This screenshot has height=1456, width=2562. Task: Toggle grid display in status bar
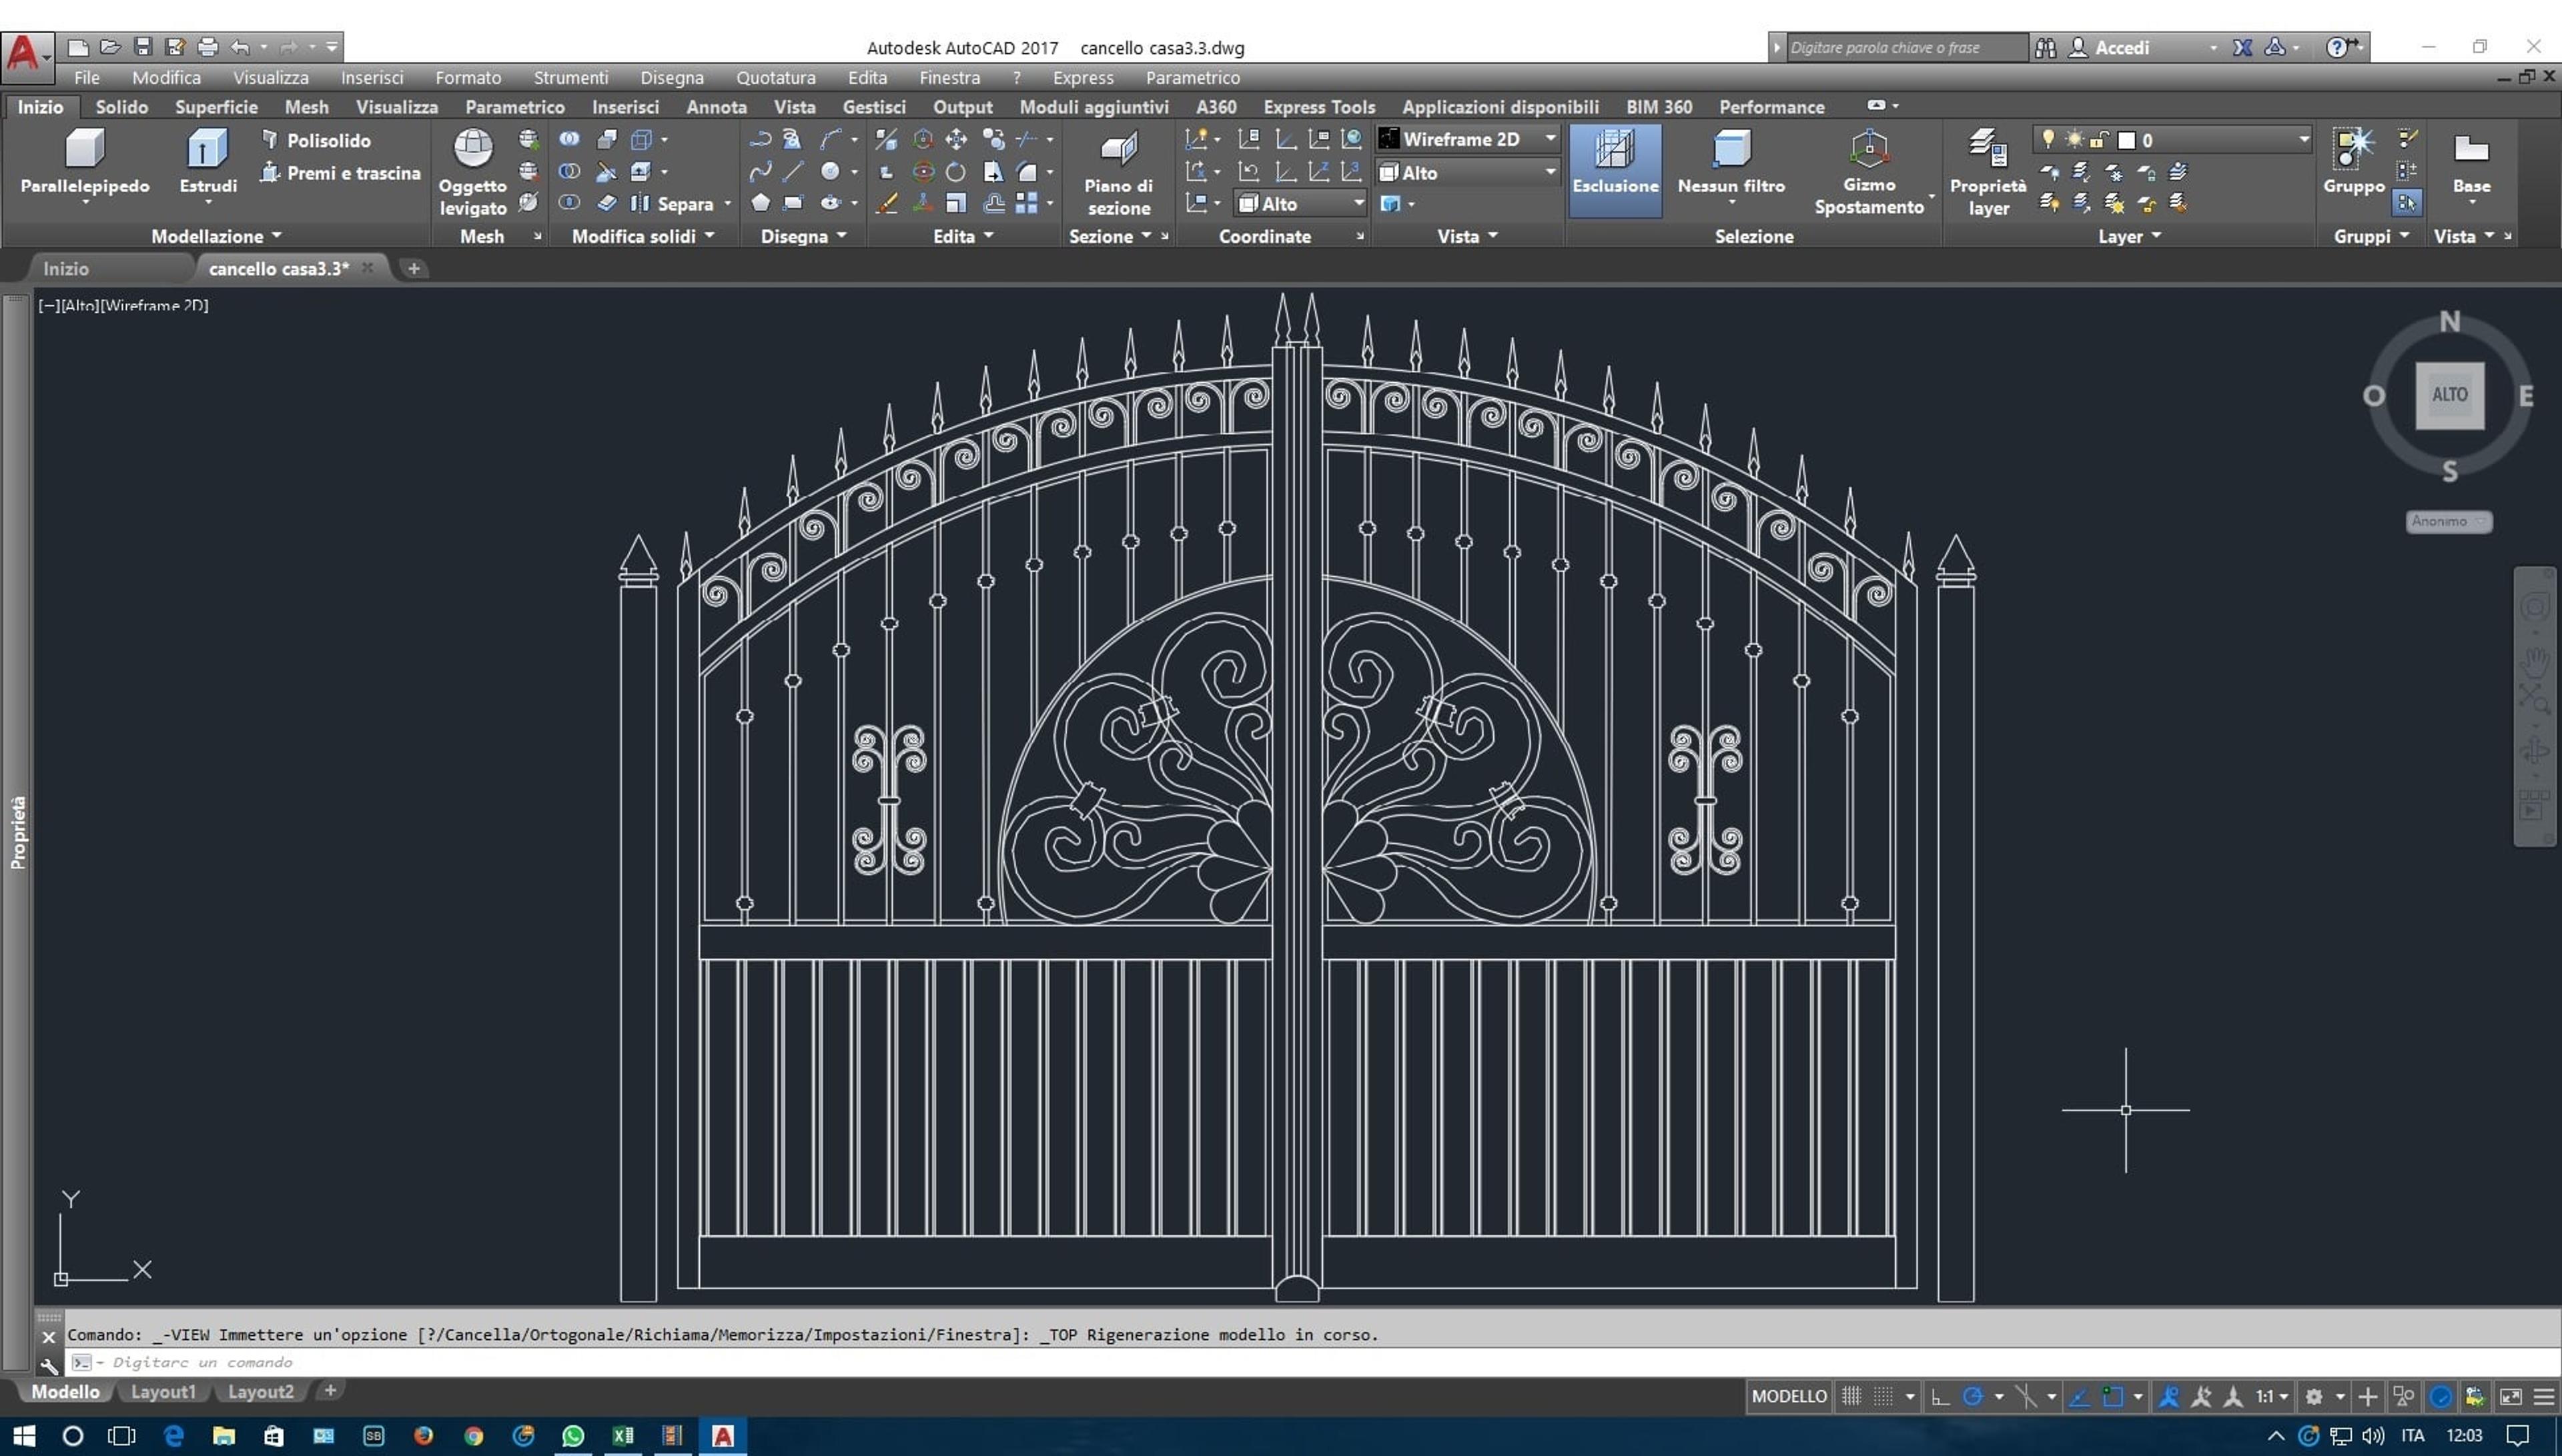[x=1852, y=1396]
